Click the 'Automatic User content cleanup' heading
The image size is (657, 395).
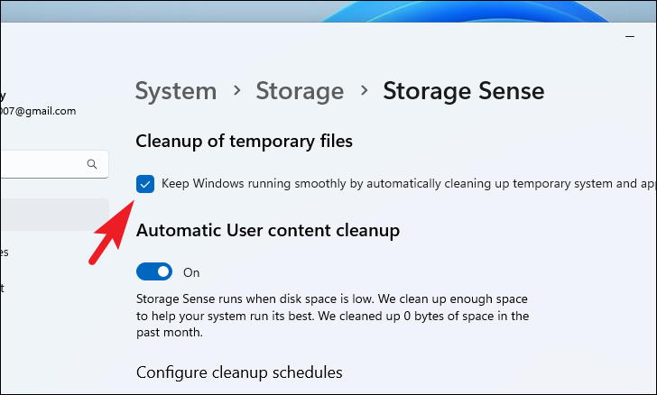tap(267, 231)
